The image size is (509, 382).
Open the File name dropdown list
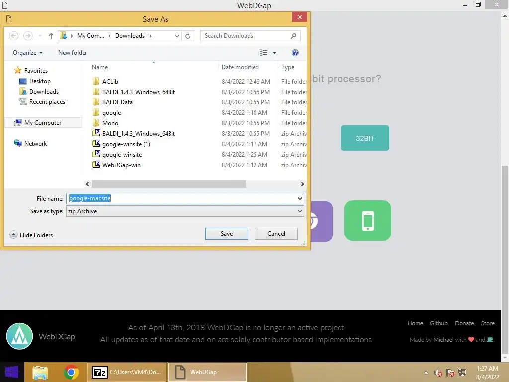(300, 199)
